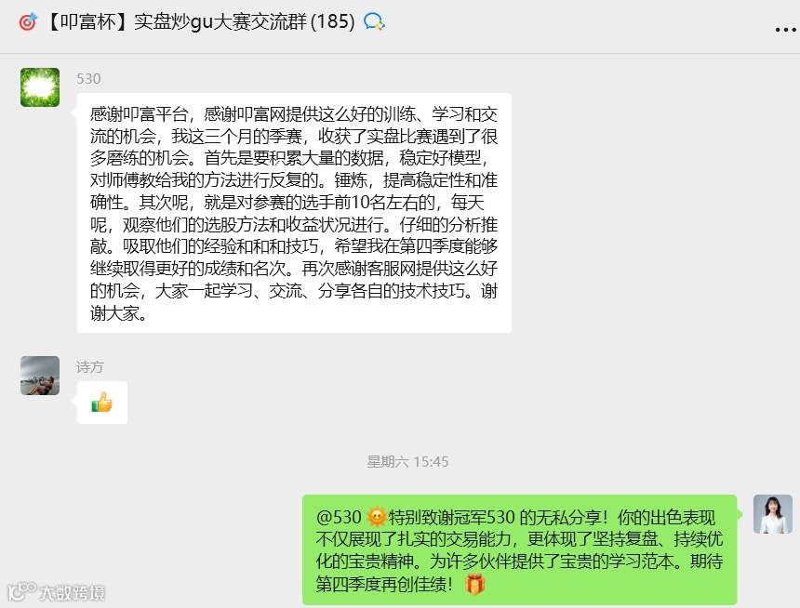Image resolution: width=800 pixels, height=608 pixels.
Task: Click the sun emoji in green message
Action: pyautogui.click(x=377, y=517)
